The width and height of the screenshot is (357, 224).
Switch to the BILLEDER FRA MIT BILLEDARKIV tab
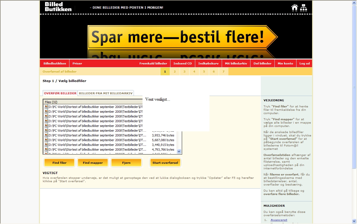click(x=106, y=93)
